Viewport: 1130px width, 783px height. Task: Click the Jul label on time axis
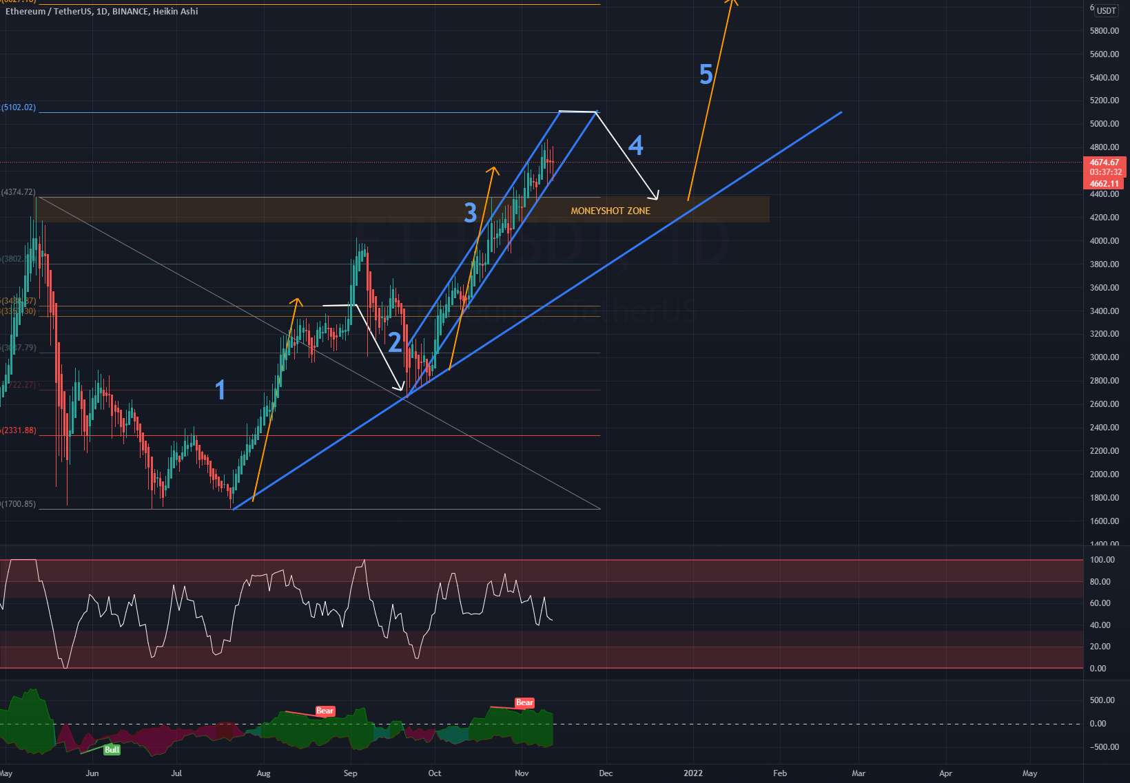tap(177, 773)
